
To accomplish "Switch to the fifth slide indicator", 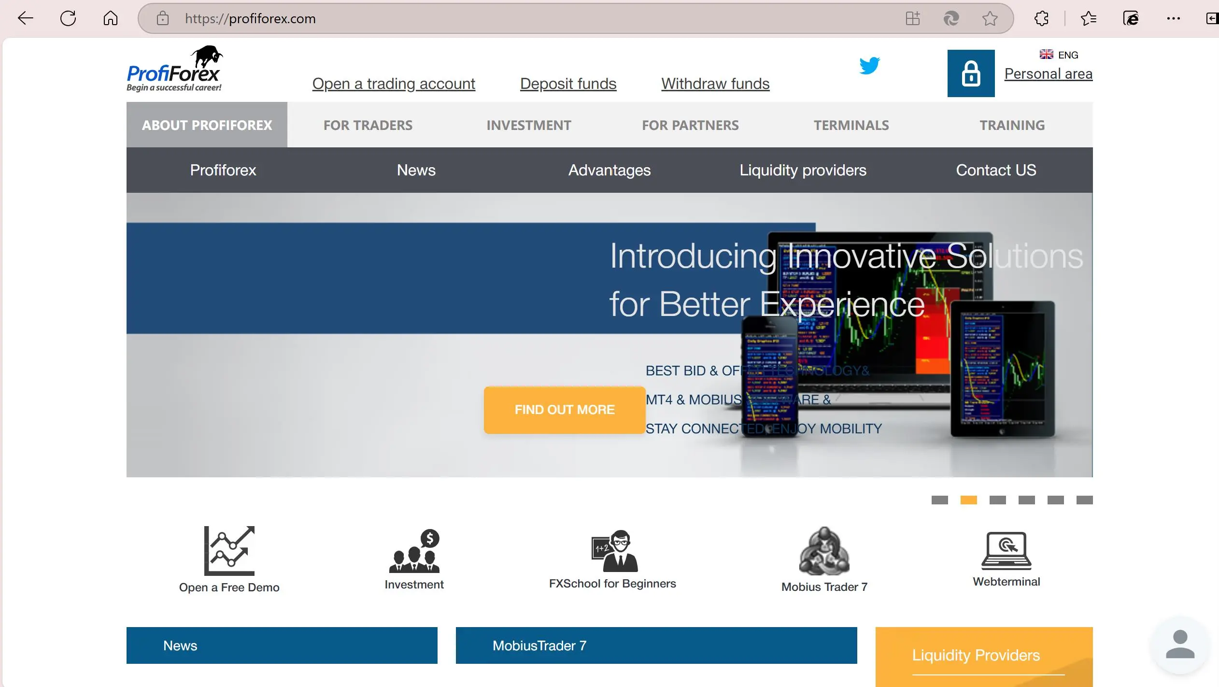I will (x=1055, y=500).
